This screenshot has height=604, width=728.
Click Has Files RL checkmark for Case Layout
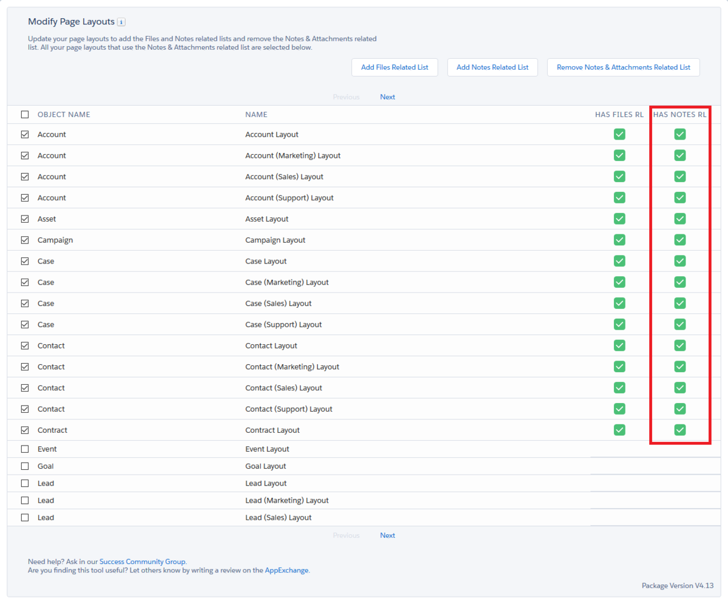point(619,261)
